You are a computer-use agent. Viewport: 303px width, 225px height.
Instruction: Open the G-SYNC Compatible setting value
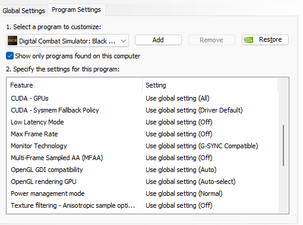202,146
